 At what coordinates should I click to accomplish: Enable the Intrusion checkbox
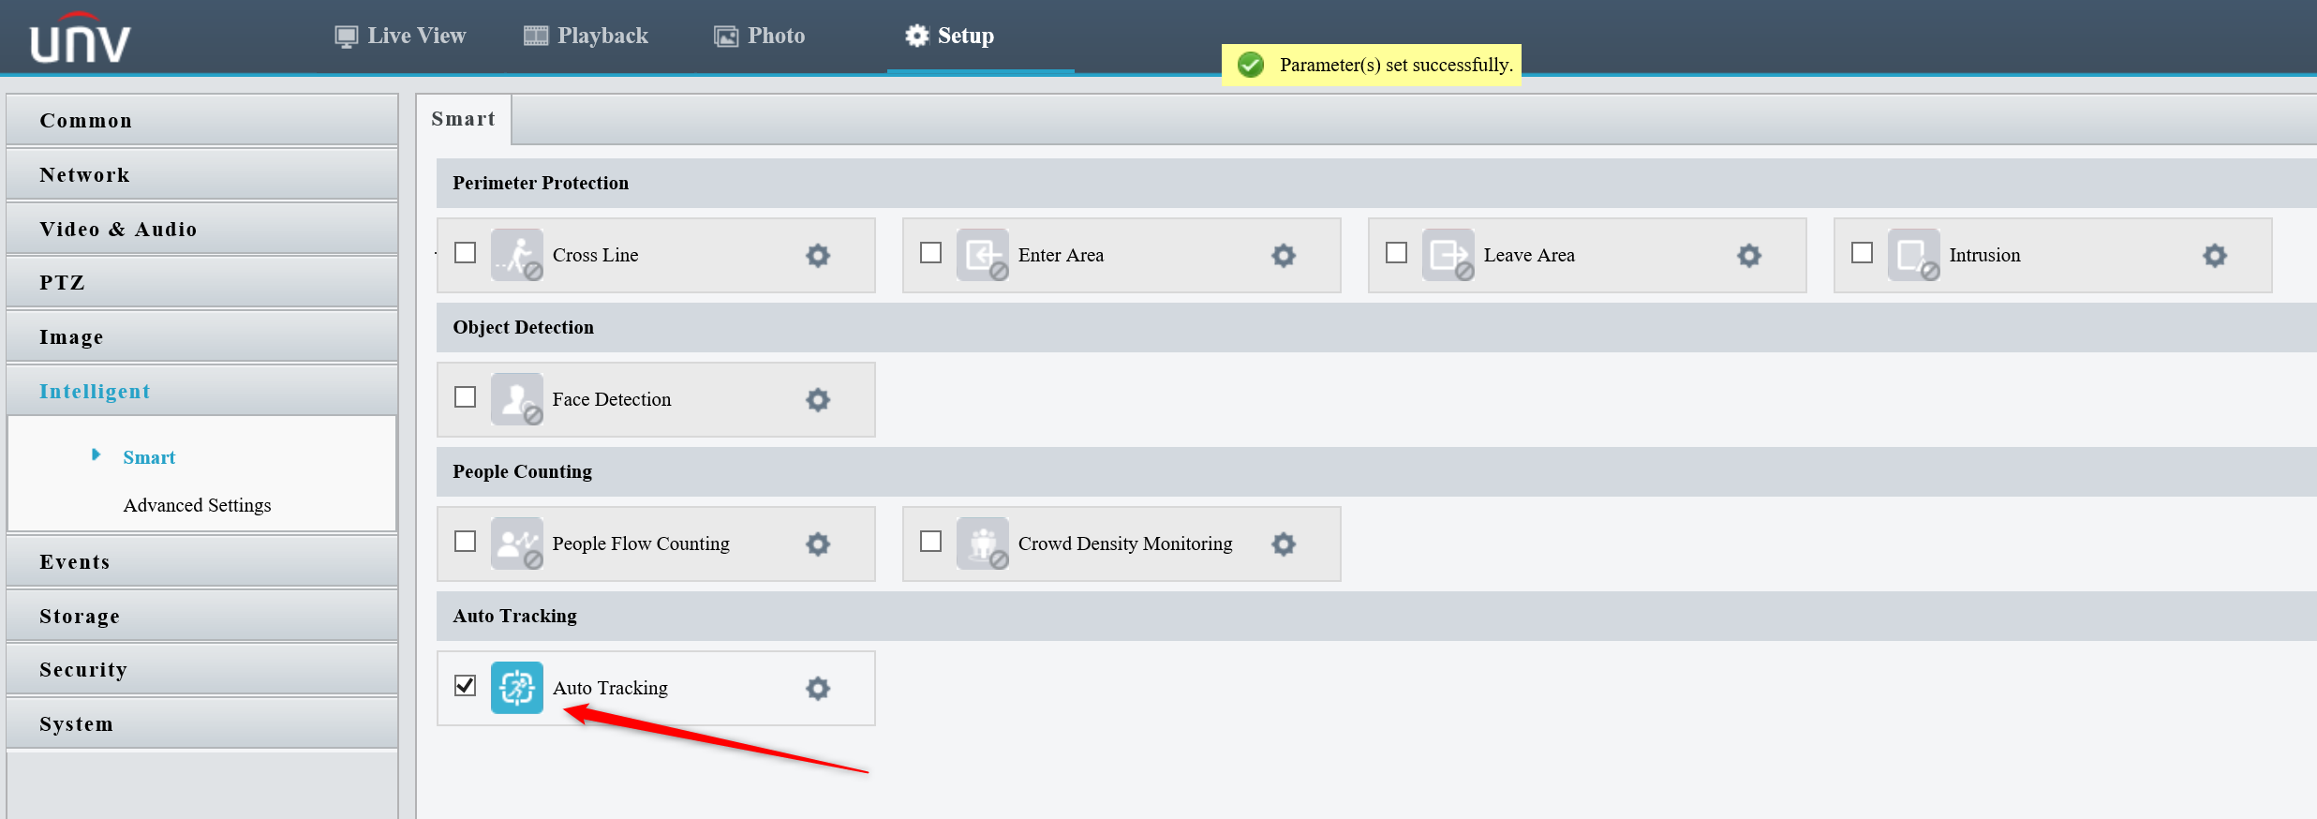[1862, 252]
